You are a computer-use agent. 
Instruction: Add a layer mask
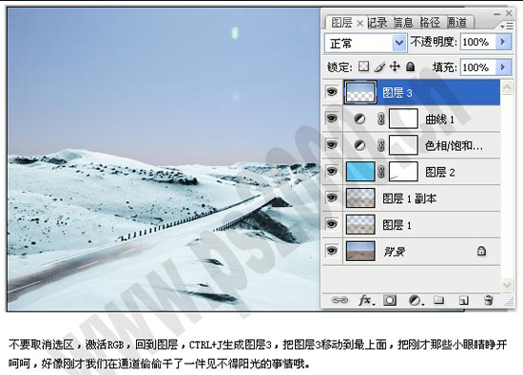coord(390,300)
